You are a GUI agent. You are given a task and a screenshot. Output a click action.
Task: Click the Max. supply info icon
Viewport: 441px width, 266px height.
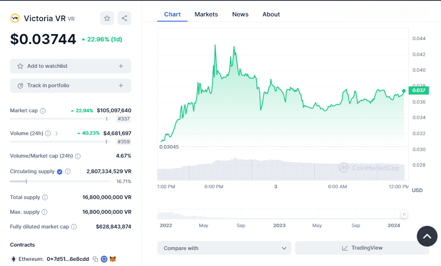[x=44, y=212]
